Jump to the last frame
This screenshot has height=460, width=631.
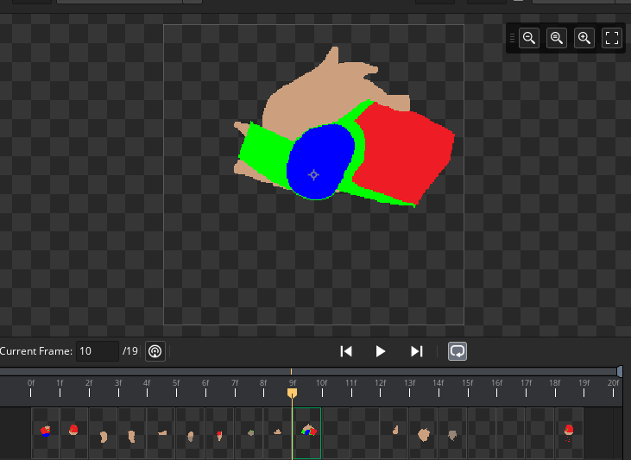pyautogui.click(x=417, y=351)
